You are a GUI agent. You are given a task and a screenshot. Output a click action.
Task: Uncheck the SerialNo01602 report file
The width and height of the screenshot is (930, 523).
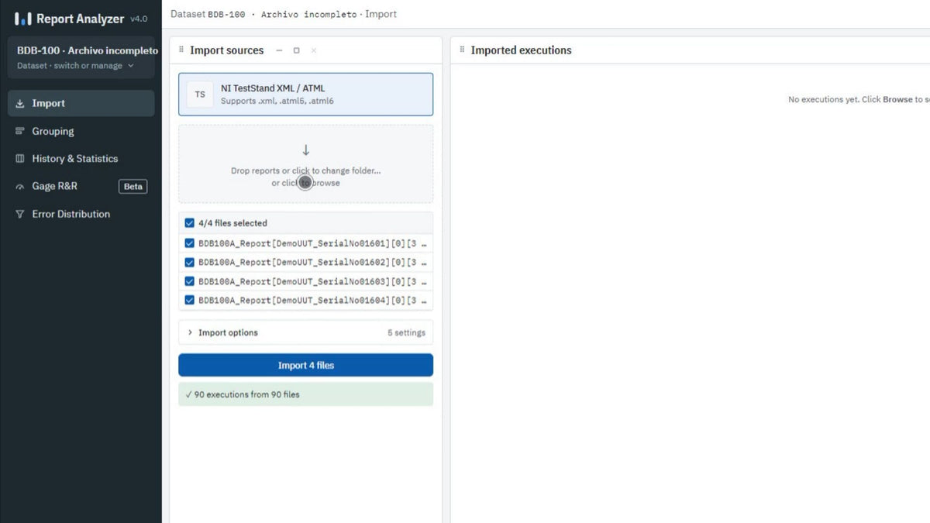(190, 263)
